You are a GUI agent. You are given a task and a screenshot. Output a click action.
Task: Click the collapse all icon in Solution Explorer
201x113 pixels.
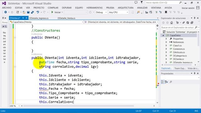coord(192,23)
